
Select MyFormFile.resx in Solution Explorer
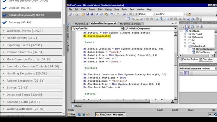pos(203,52)
